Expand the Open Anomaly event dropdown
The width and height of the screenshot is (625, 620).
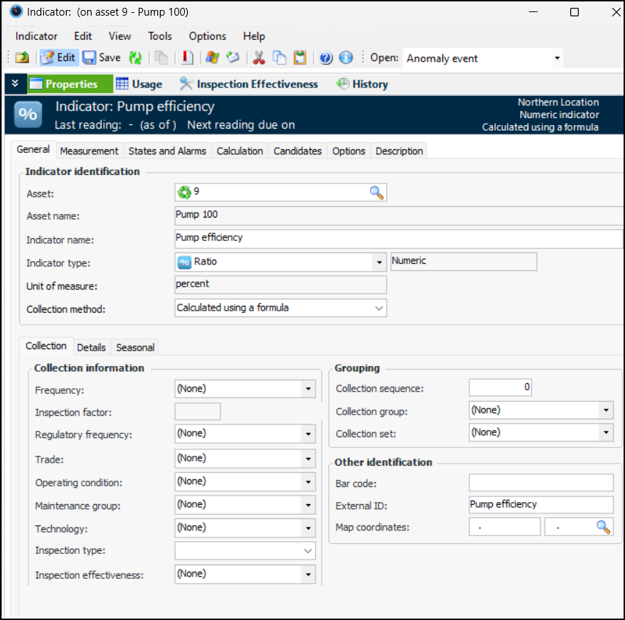tap(557, 58)
